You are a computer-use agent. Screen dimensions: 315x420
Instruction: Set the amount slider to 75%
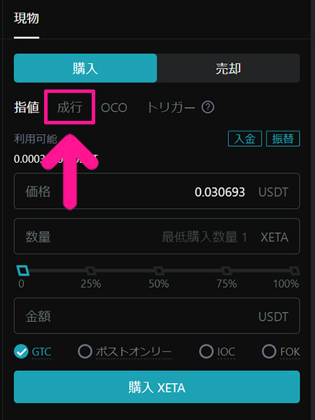(x=227, y=270)
